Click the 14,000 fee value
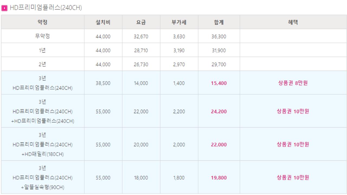The width and height of the screenshot is (347, 195). click(141, 83)
